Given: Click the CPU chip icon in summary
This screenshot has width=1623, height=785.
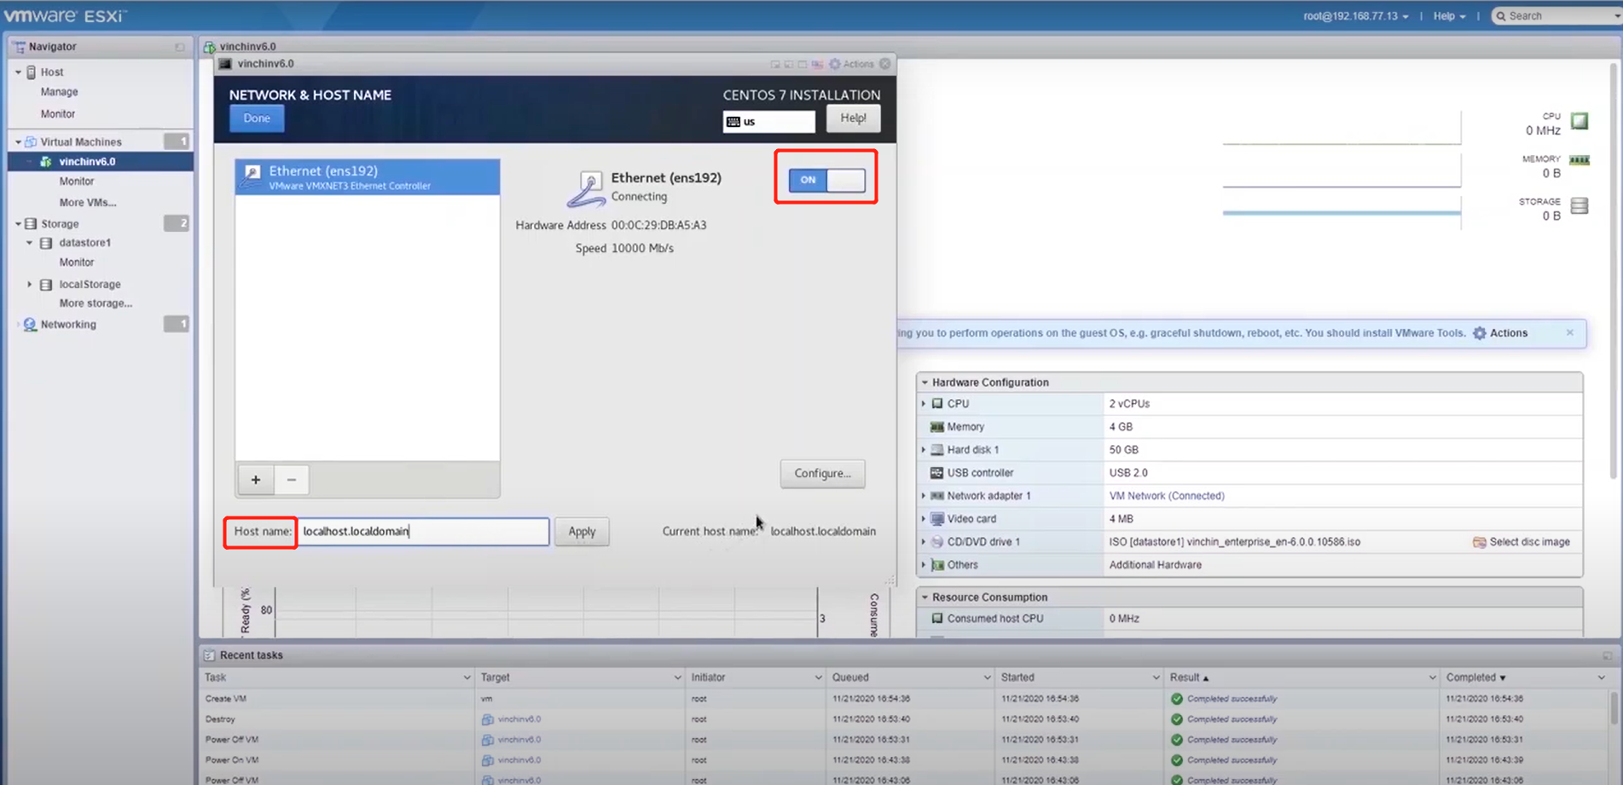Looking at the screenshot, I should pyautogui.click(x=1580, y=121).
